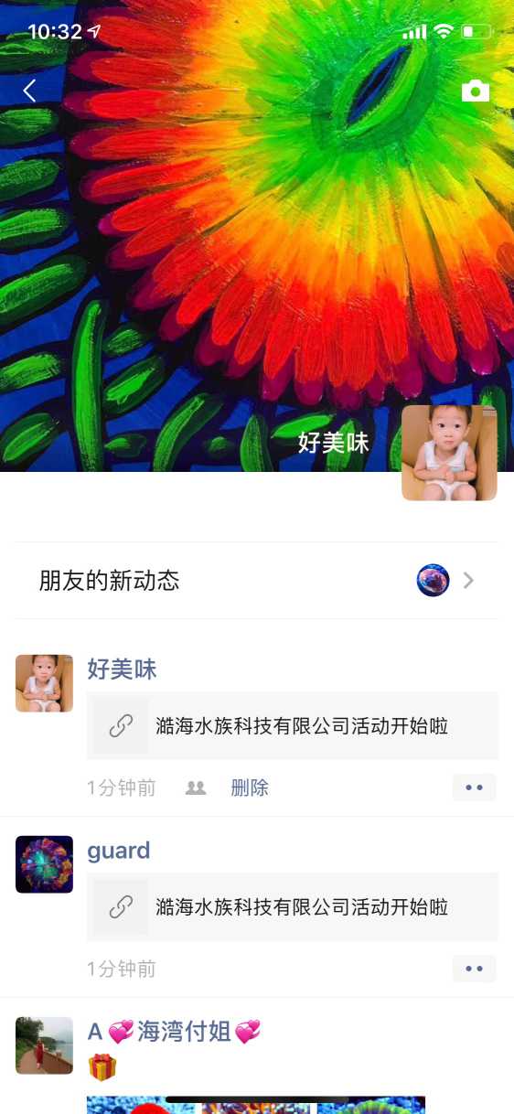Image resolution: width=514 pixels, height=1114 pixels.
Task: Open the guard username link
Action: tap(119, 851)
